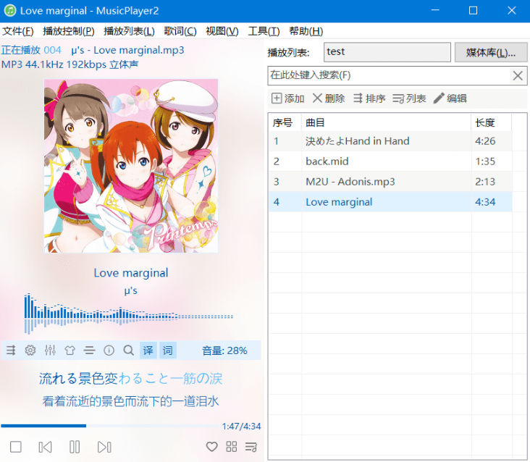This screenshot has height=462, width=530.
Task: Click the 媒体库(L)... button
Action: (x=491, y=52)
